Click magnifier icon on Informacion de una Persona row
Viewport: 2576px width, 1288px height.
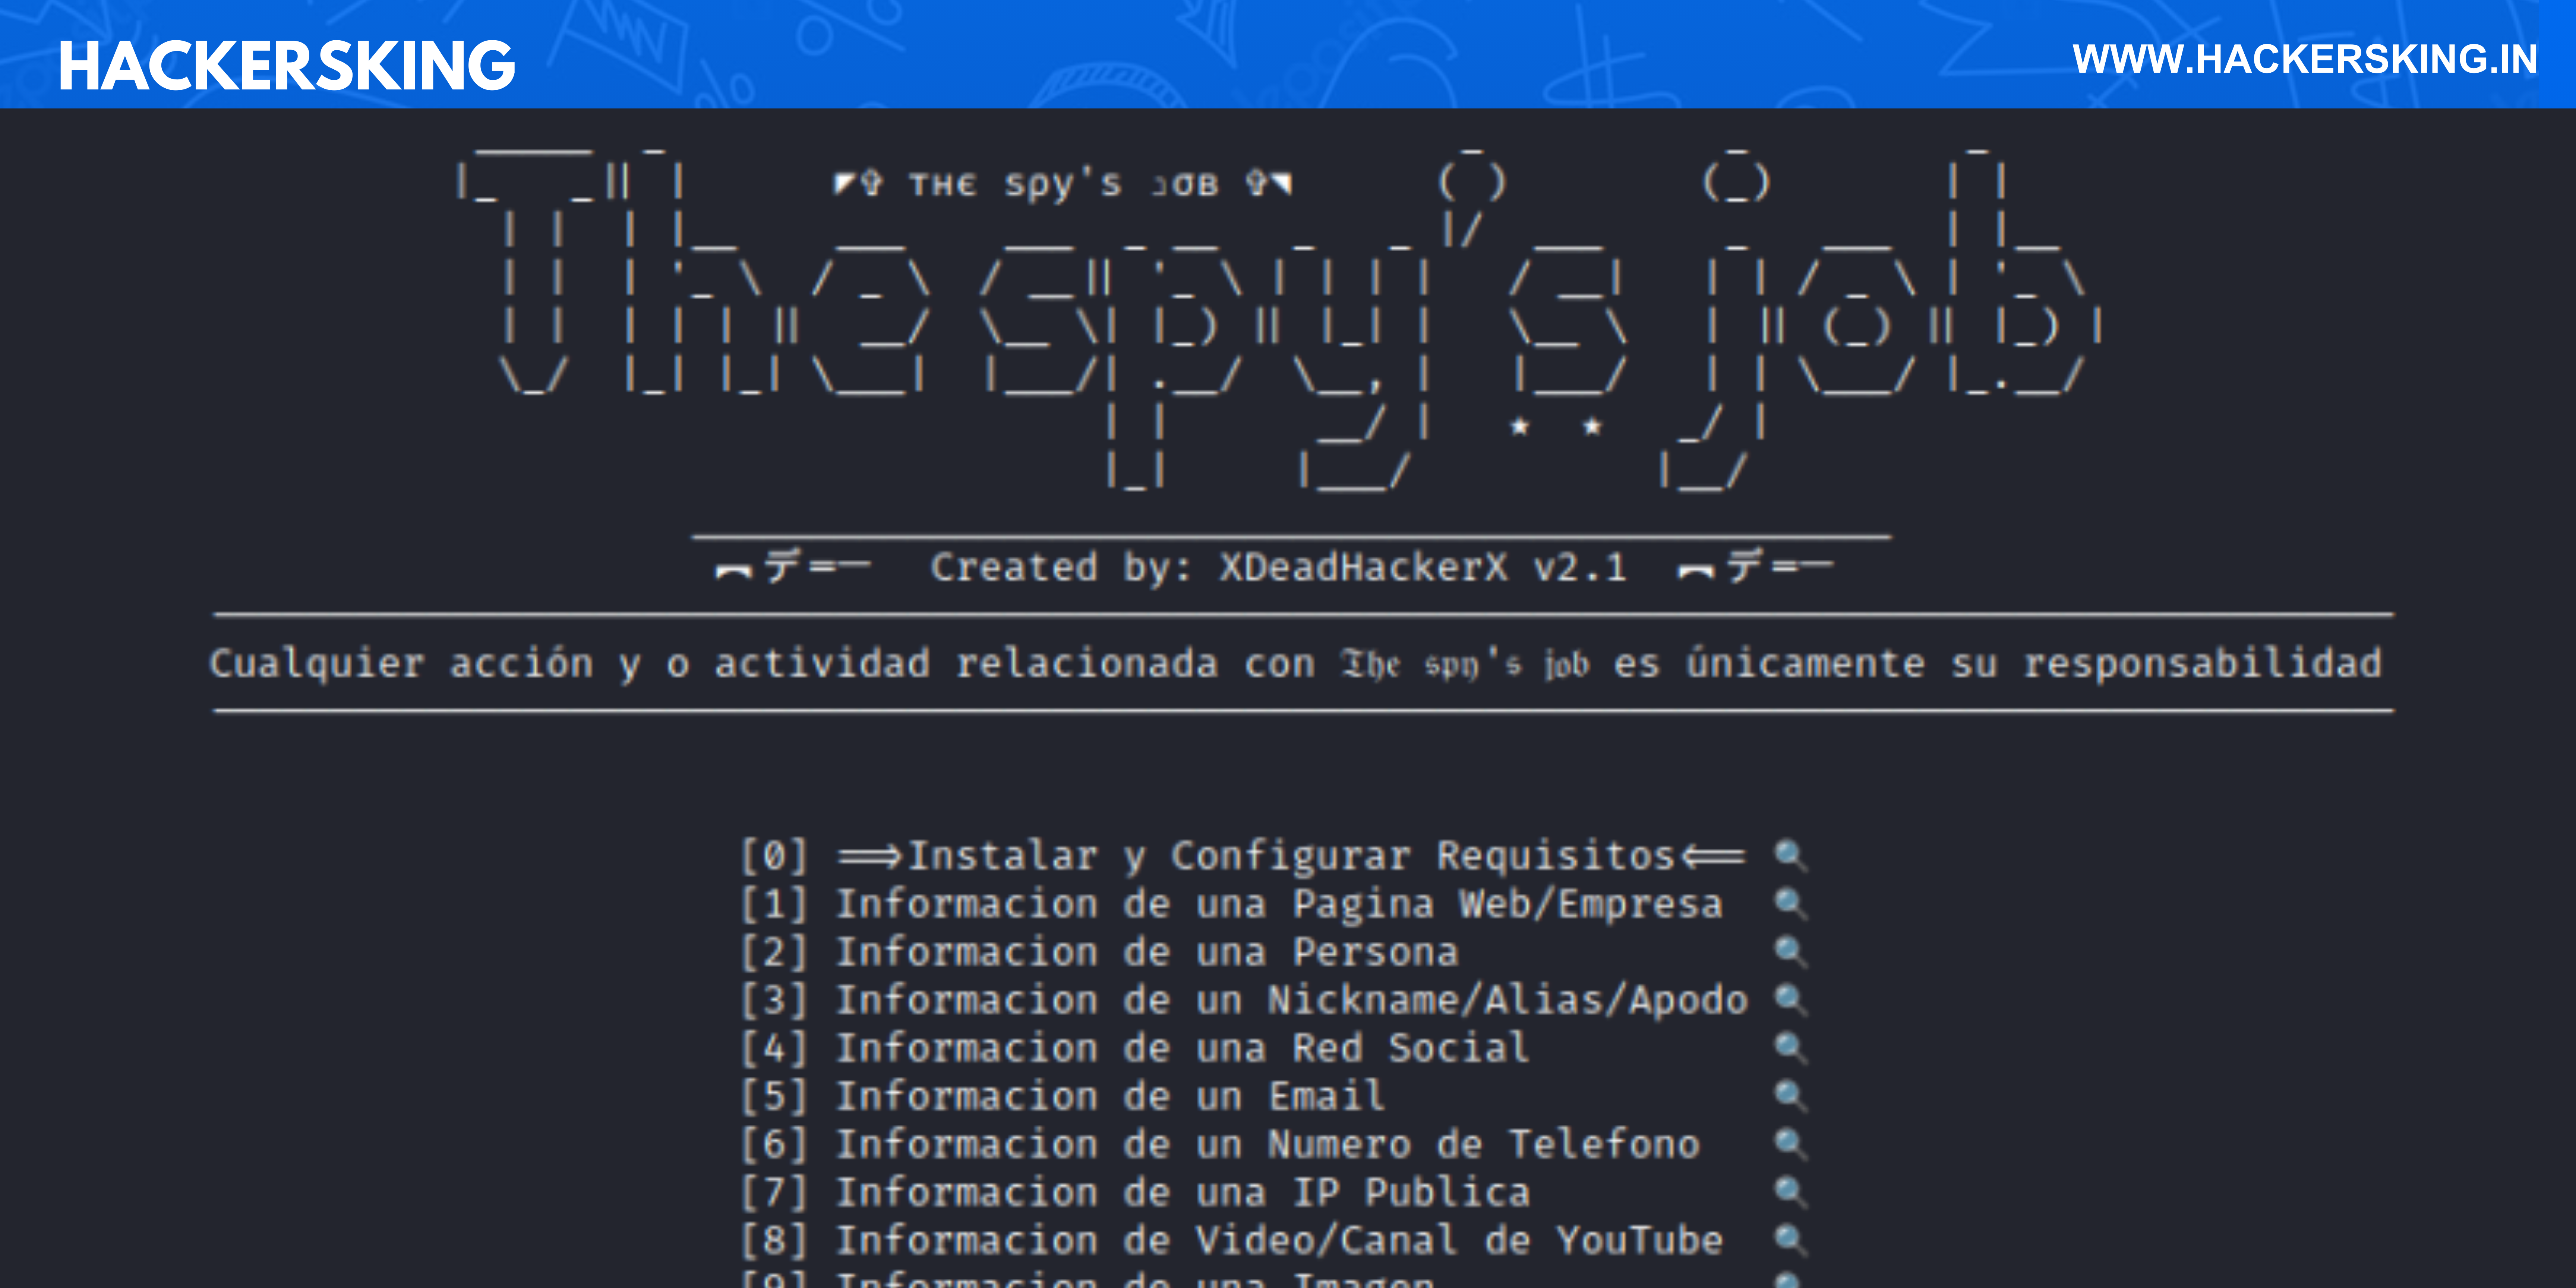[x=1790, y=952]
